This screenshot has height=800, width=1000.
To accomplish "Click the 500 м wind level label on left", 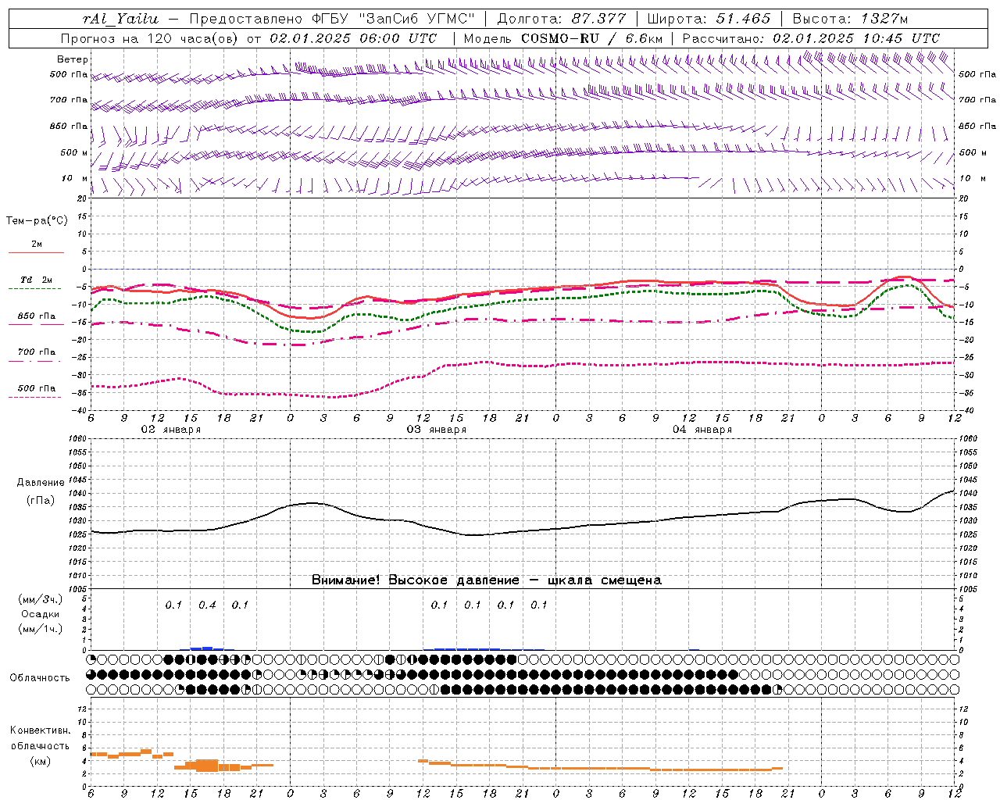I will pos(74,152).
